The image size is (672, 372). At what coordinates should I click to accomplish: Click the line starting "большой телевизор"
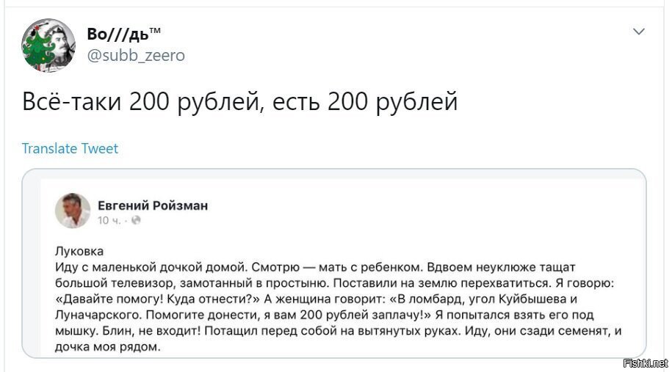(x=335, y=283)
